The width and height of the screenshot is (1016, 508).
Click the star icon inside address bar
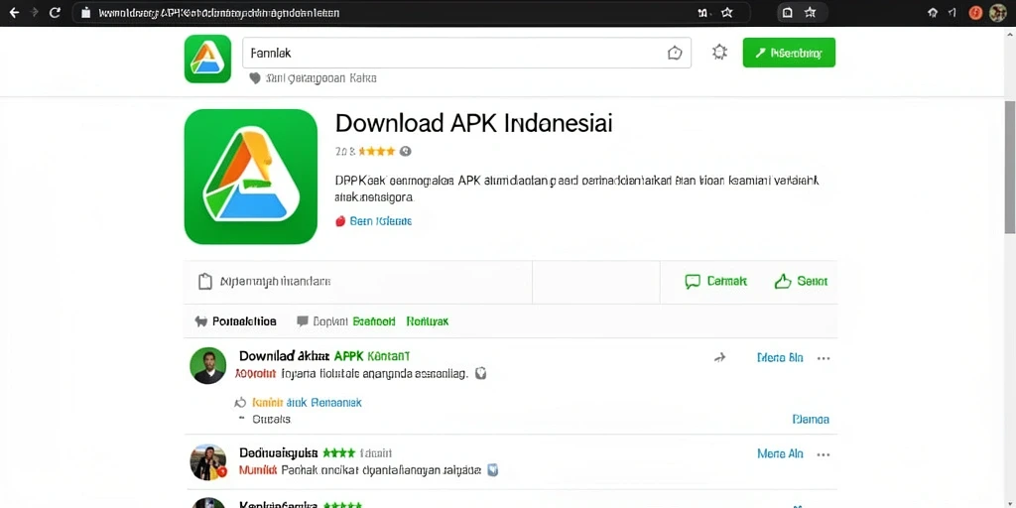point(726,12)
